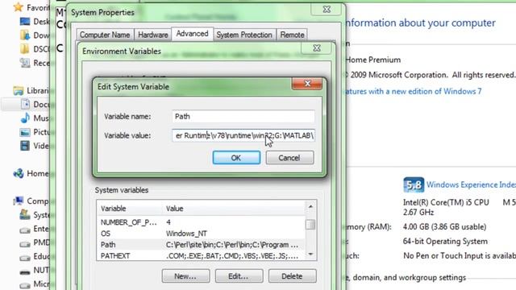The image size is (516, 290).
Task: Switch to the Remote tab
Action: tap(292, 35)
